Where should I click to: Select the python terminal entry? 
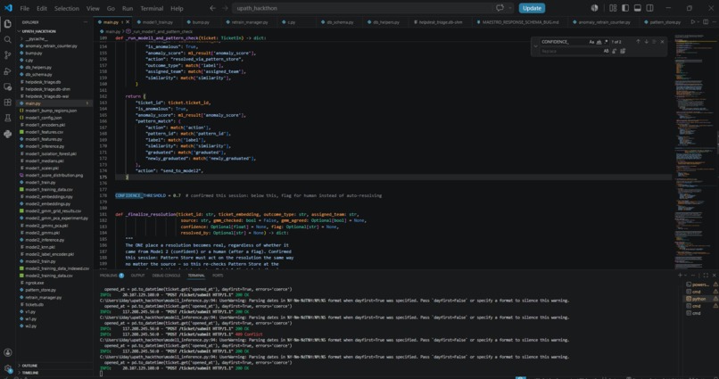point(701,299)
